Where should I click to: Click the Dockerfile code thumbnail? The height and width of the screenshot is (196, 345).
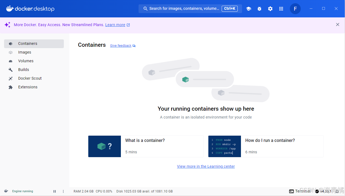(225, 146)
